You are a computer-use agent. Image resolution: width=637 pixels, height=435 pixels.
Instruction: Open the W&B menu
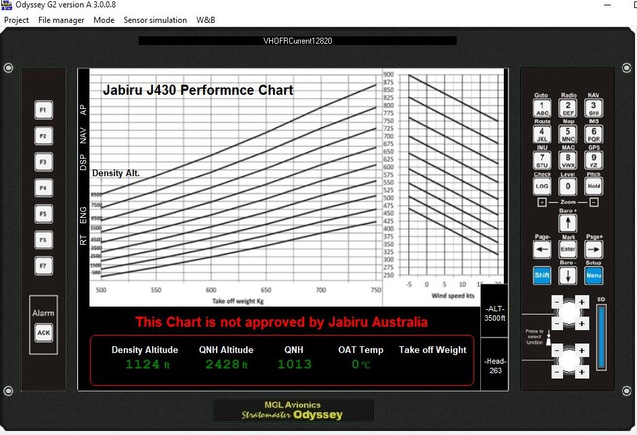click(x=206, y=20)
